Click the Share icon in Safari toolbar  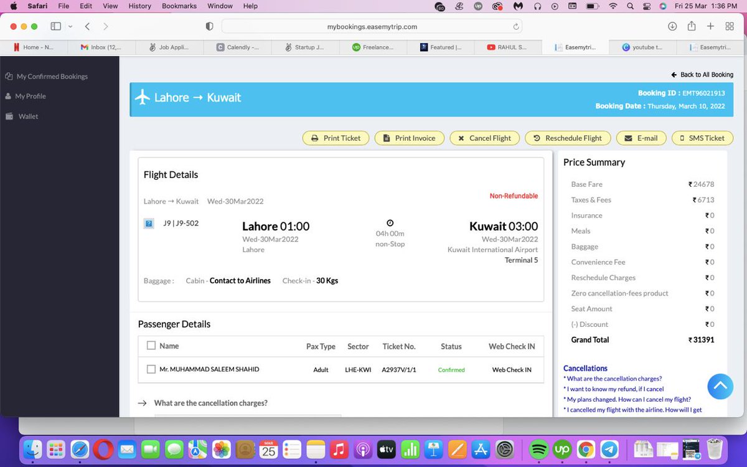692,26
